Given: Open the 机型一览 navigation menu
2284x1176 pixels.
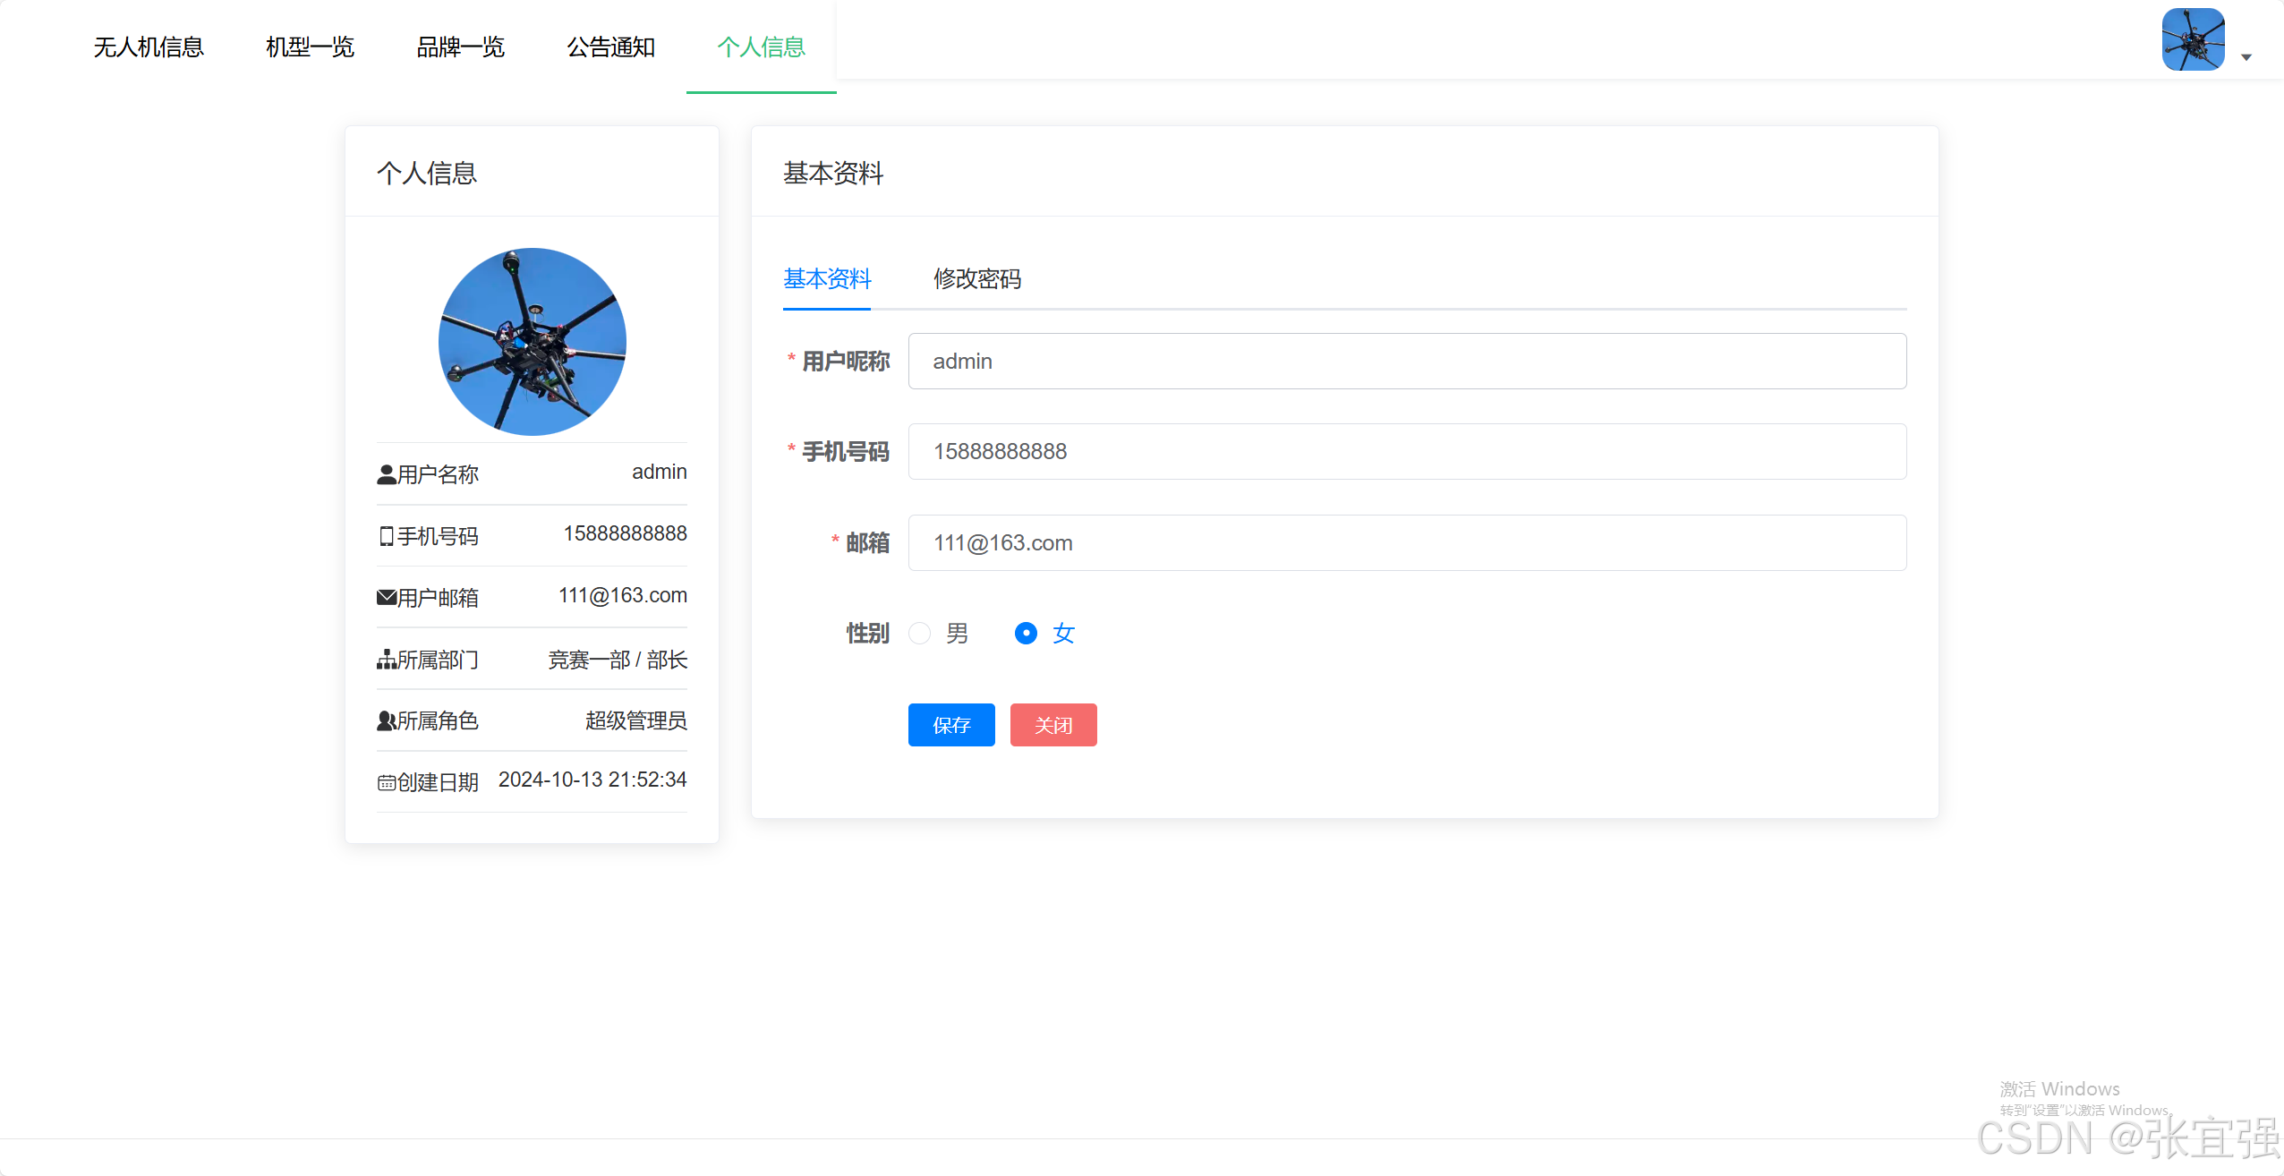Looking at the screenshot, I should [310, 47].
